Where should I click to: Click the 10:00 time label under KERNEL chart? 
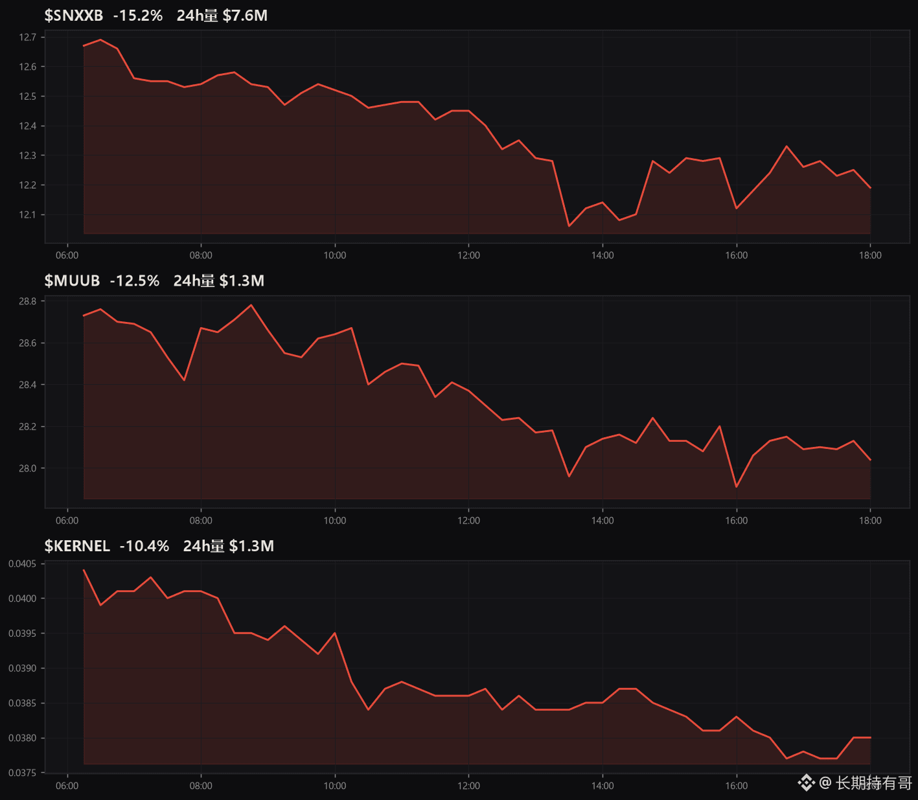click(x=335, y=786)
